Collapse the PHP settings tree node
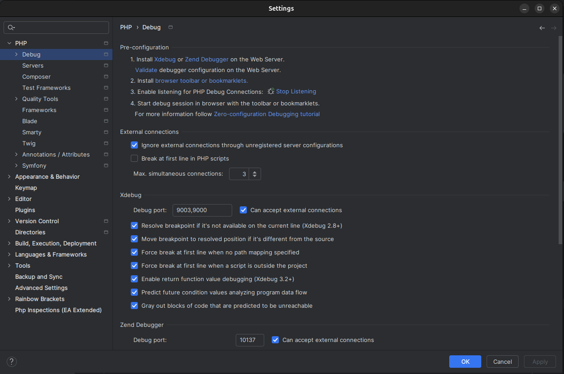The height and width of the screenshot is (374, 564). pyautogui.click(x=9, y=43)
